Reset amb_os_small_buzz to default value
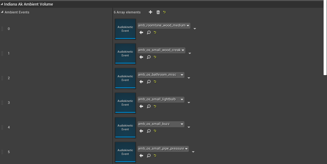Image resolution: width=327 pixels, height=164 pixels. pos(155,131)
